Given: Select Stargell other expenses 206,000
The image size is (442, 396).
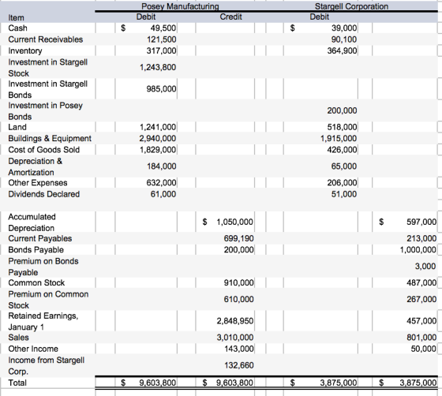Looking at the screenshot, I should tap(342, 183).
